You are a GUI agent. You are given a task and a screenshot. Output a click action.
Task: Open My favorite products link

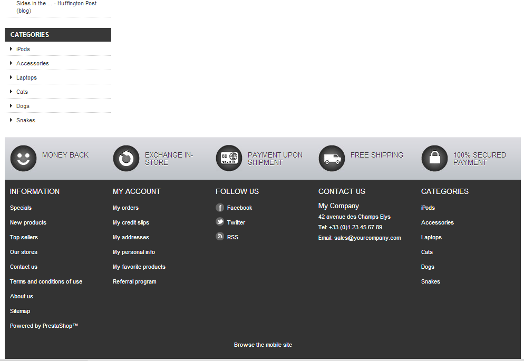139,267
